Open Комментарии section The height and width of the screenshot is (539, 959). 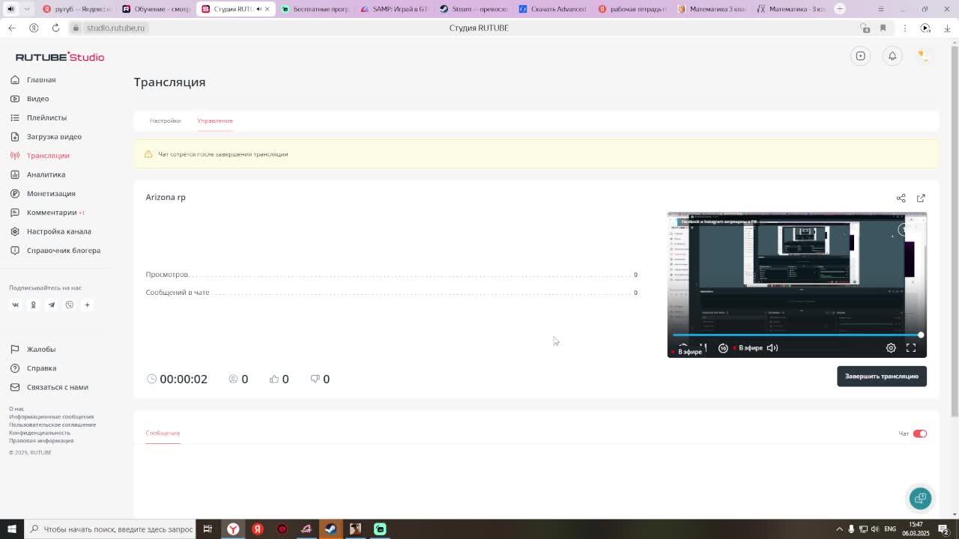tap(52, 213)
